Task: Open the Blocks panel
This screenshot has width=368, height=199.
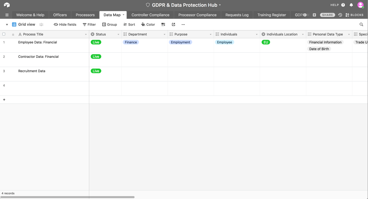Action: tap(354, 15)
